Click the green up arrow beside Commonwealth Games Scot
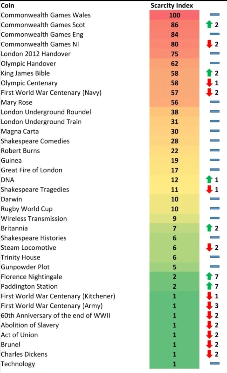The image size is (227, 373). tap(209, 24)
